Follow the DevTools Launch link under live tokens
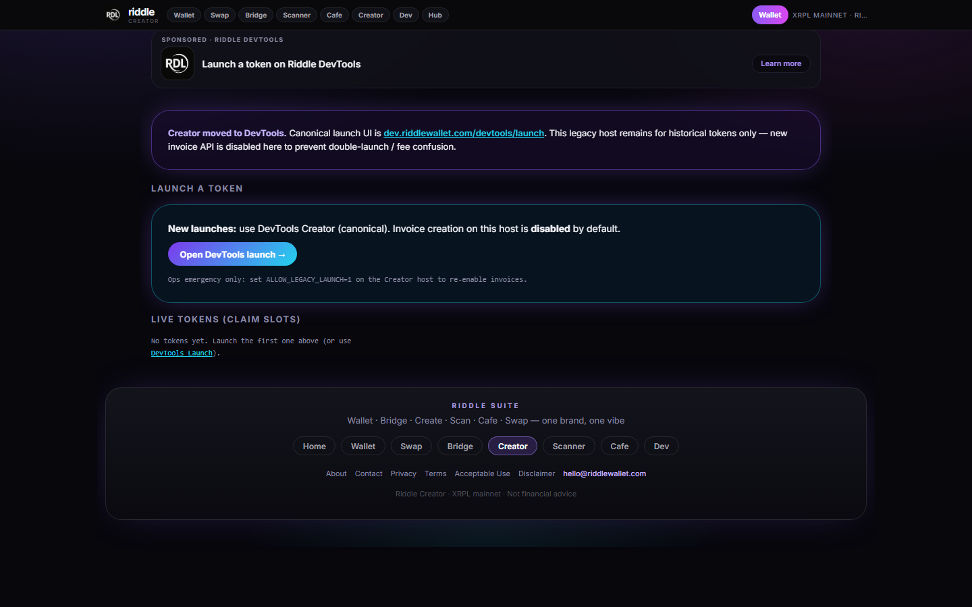The height and width of the screenshot is (607, 972). click(182, 353)
